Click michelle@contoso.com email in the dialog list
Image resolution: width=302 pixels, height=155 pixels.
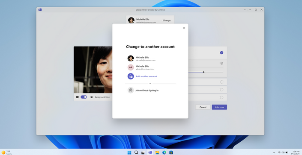pos(145,60)
